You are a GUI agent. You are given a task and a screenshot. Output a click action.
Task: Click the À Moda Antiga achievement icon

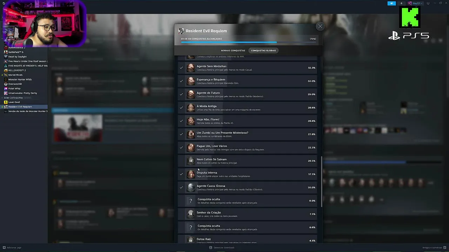(x=191, y=107)
